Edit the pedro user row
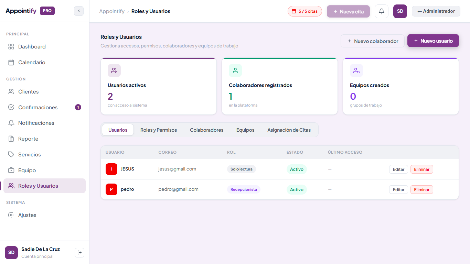The height and width of the screenshot is (264, 470). [x=398, y=189]
